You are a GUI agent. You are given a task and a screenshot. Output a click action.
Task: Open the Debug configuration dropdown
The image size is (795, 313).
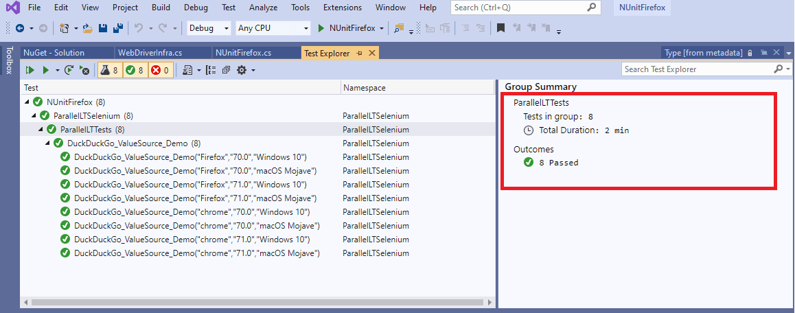tap(209, 28)
